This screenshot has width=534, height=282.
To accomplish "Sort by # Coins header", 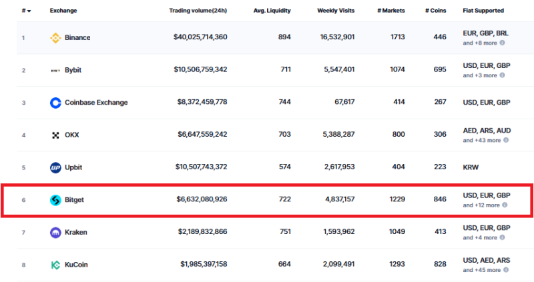I will click(436, 11).
